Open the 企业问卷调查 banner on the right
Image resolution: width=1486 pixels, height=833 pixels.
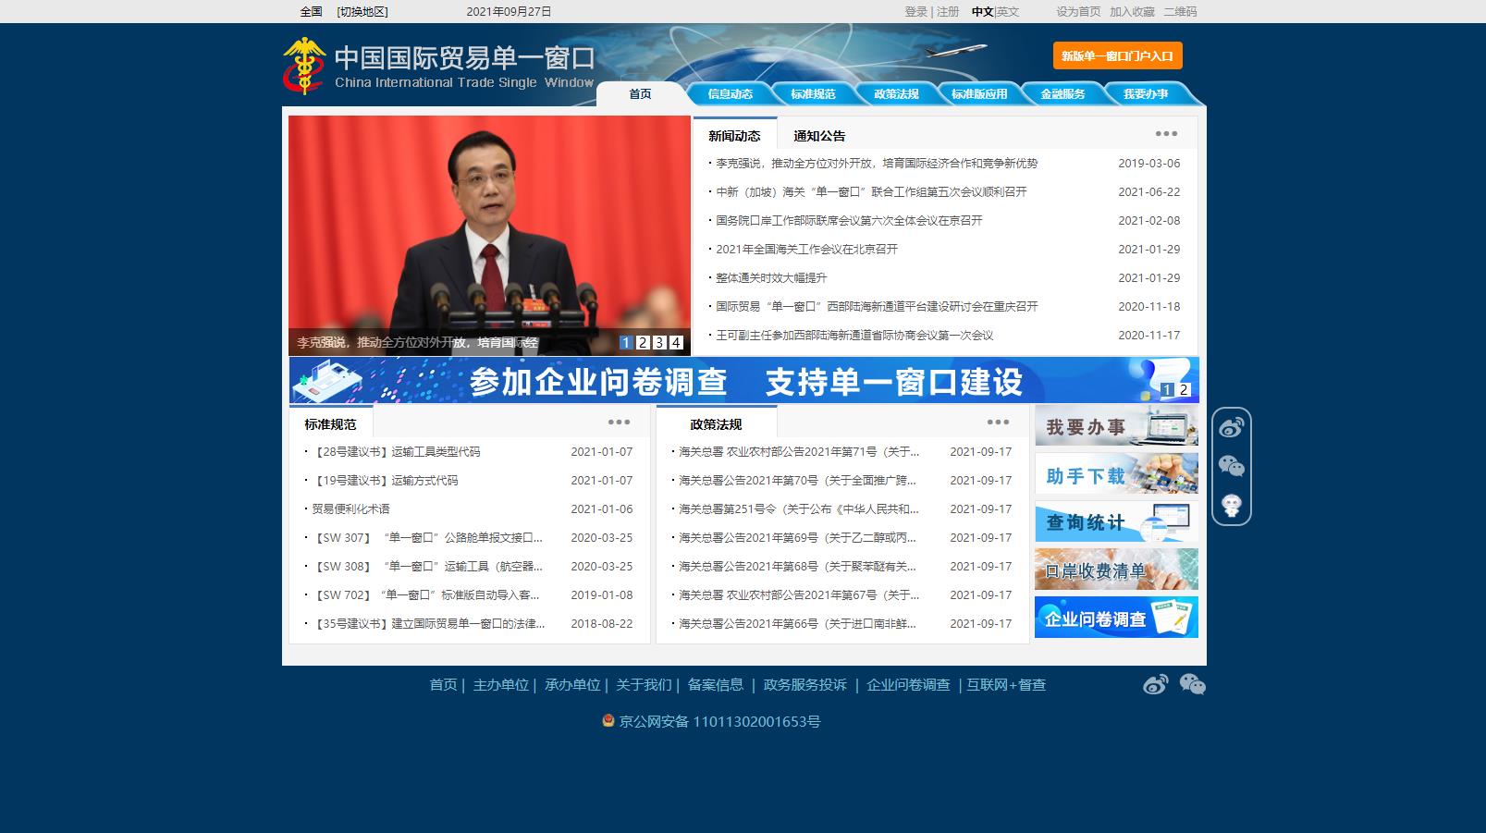coord(1116,618)
